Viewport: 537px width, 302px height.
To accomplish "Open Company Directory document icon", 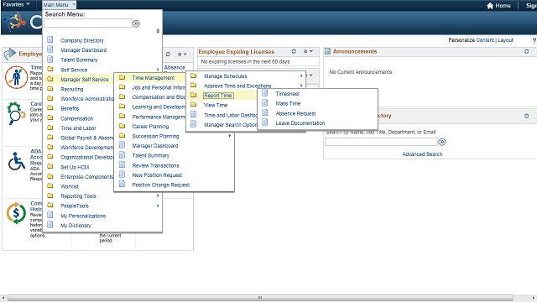I will [50, 39].
